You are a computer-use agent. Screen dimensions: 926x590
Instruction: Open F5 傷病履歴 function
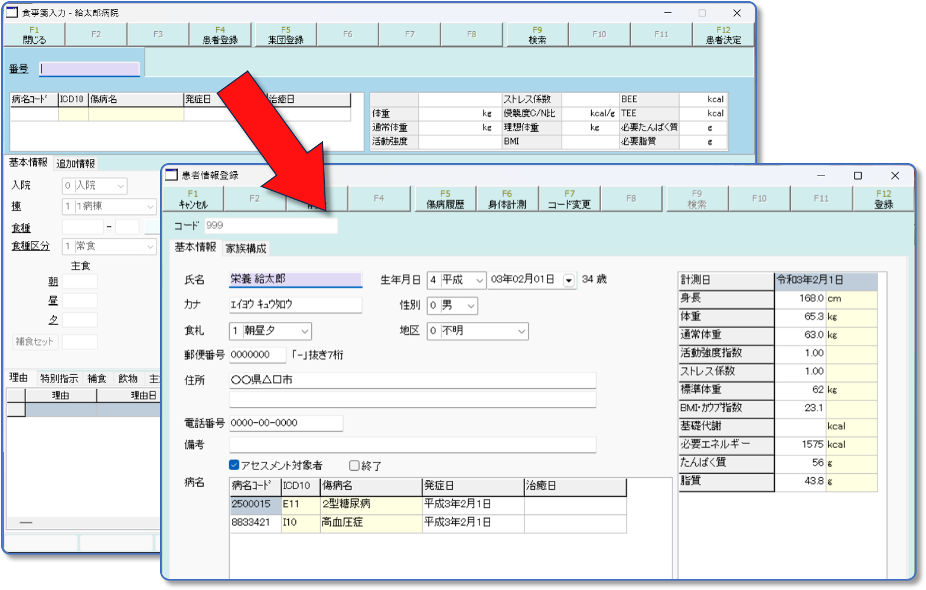[x=445, y=199]
